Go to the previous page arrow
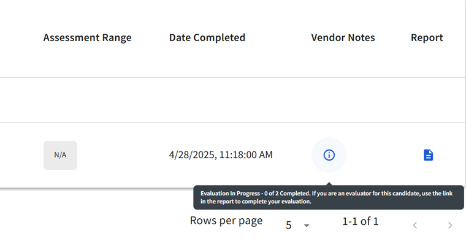The image size is (466, 247). pyautogui.click(x=415, y=226)
